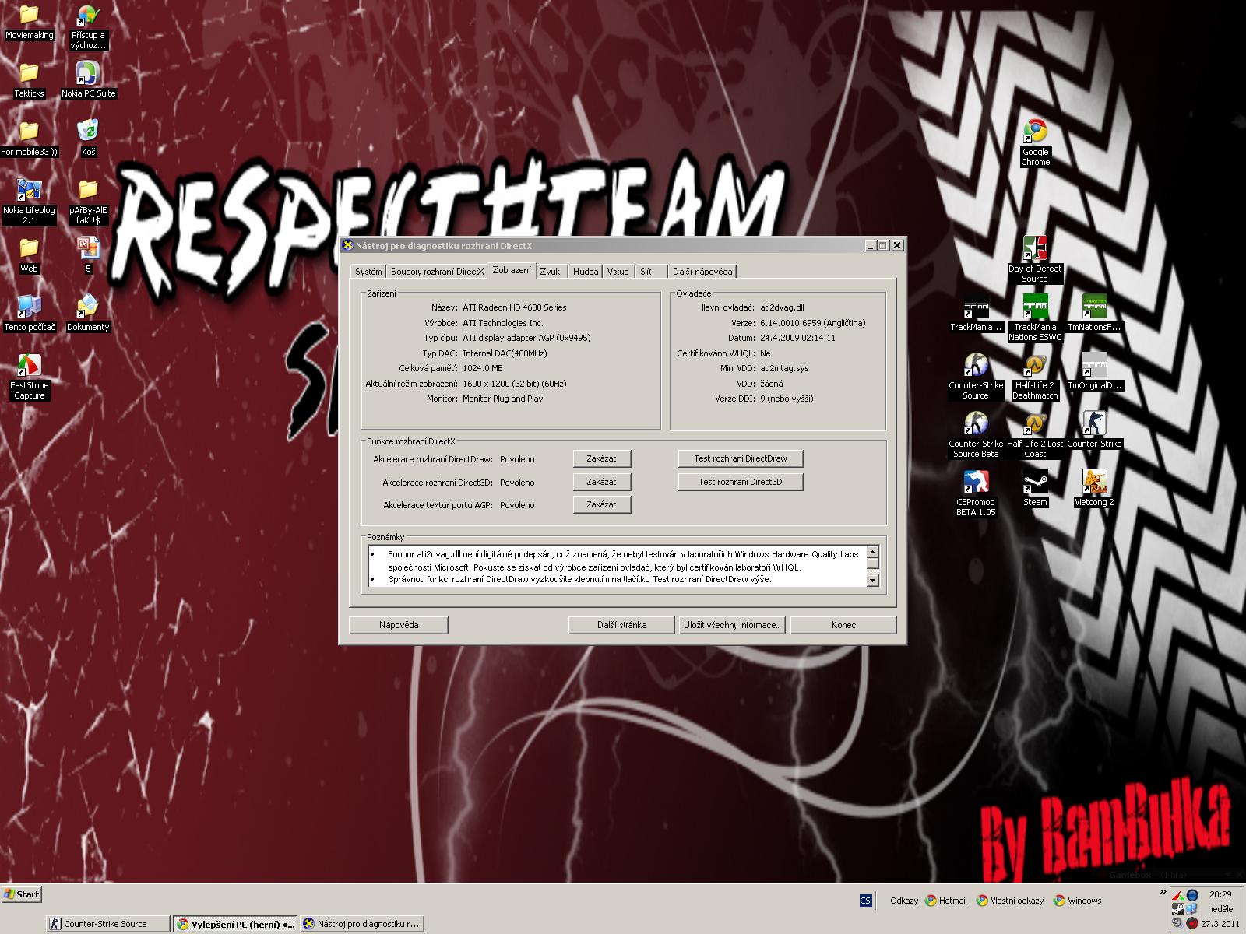Viewport: 1246px width, 934px height.
Task: Run Test rozhraní DirectDraw
Action: pyautogui.click(x=741, y=459)
